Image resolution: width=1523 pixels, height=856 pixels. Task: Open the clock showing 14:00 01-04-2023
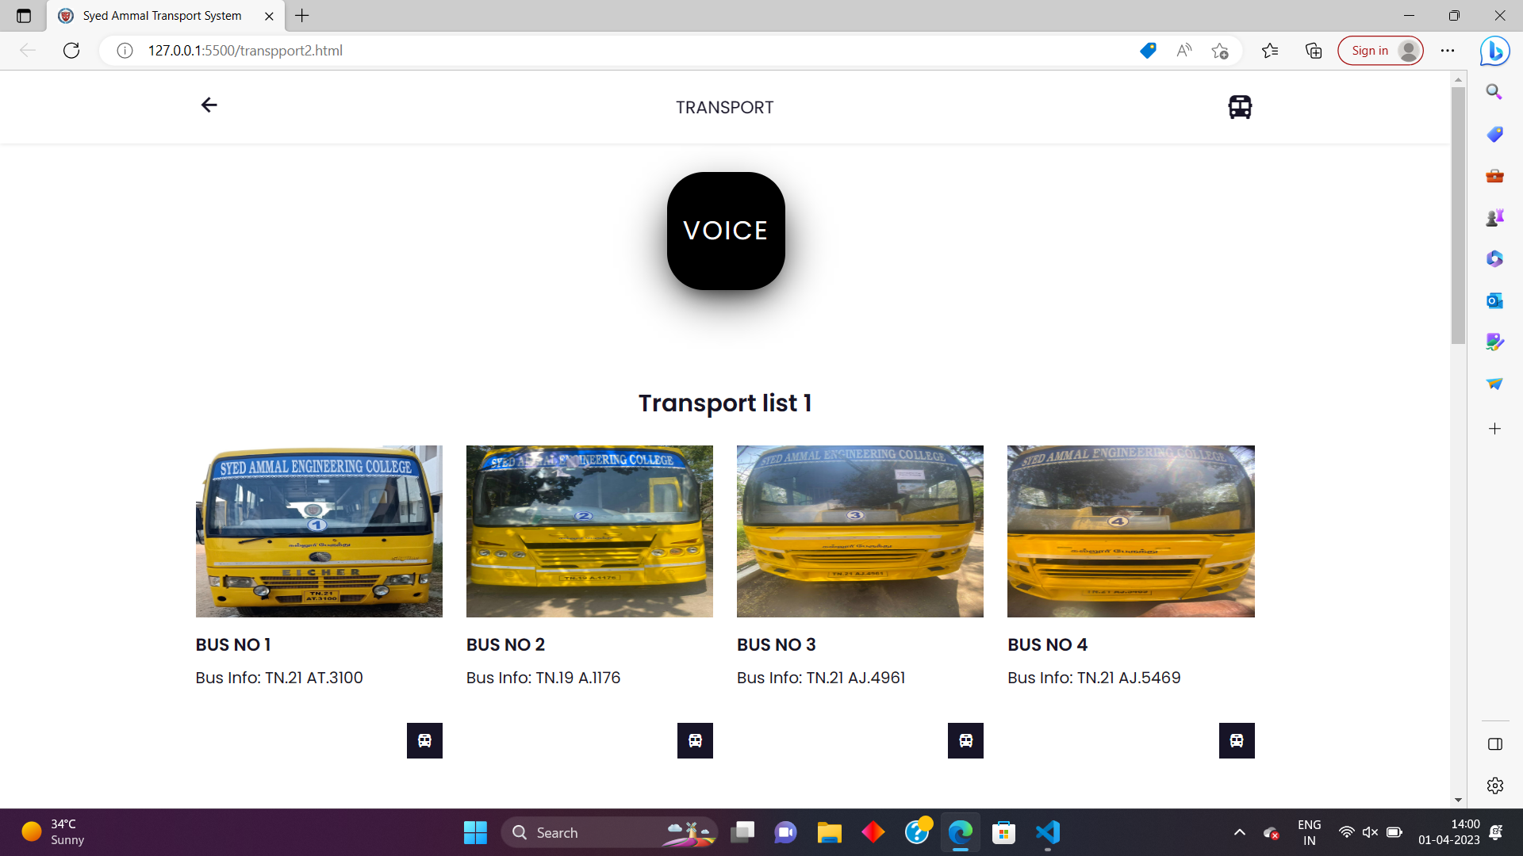click(x=1449, y=832)
